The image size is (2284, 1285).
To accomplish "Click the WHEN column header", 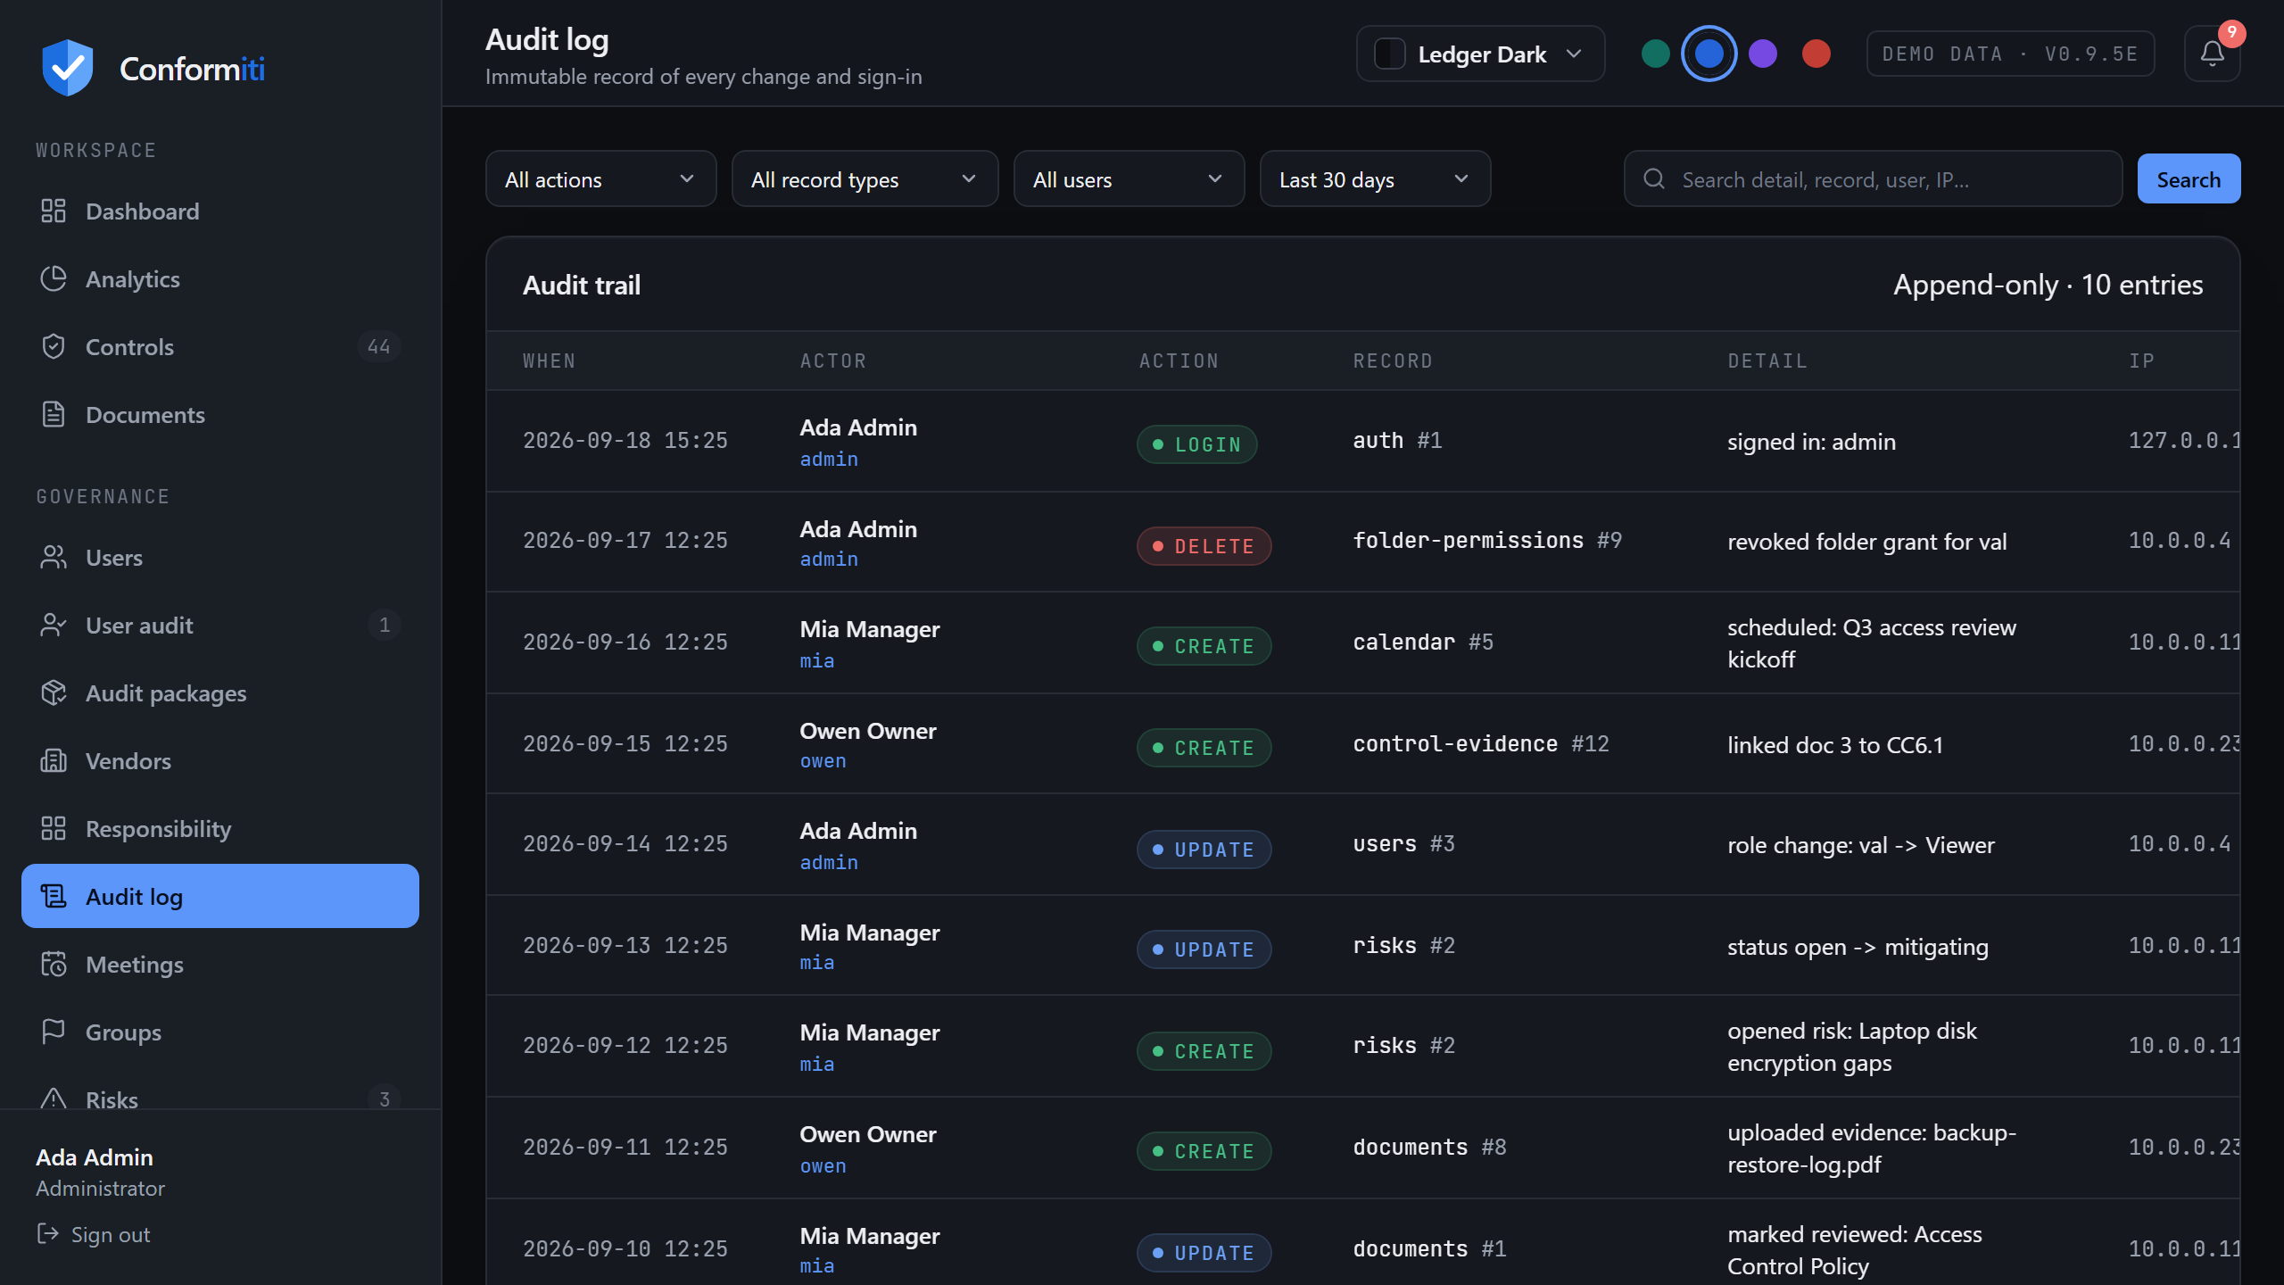I will (550, 361).
